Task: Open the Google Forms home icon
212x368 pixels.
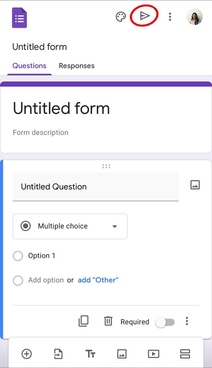Action: pyautogui.click(x=19, y=18)
